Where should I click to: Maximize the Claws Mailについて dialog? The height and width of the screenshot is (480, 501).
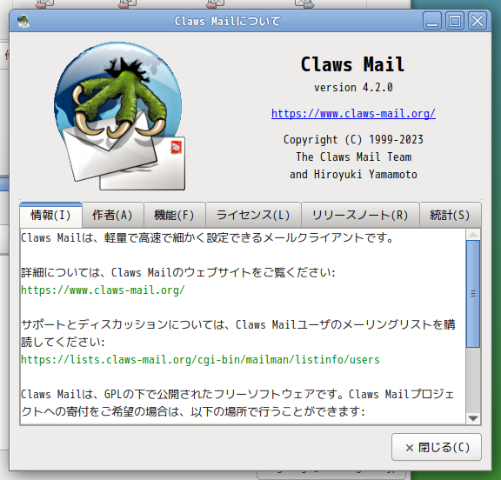(455, 21)
